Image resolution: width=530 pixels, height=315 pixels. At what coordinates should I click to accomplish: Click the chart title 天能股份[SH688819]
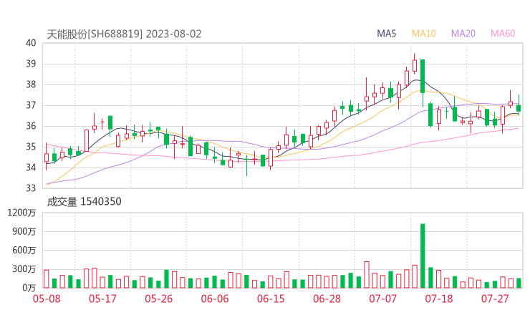[x=95, y=34]
